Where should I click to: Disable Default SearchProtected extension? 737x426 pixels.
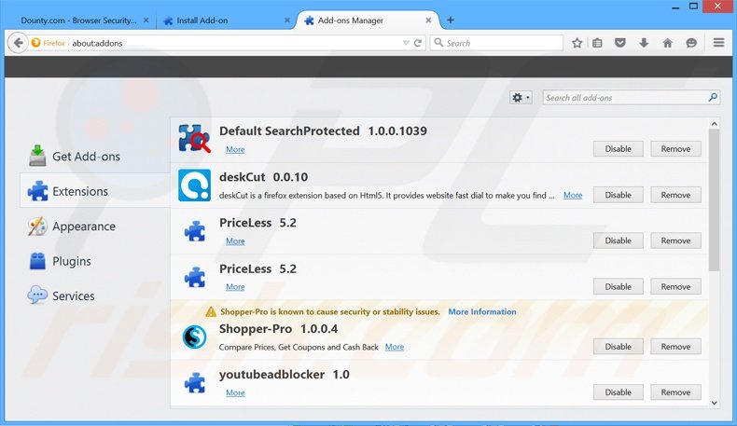coord(619,149)
